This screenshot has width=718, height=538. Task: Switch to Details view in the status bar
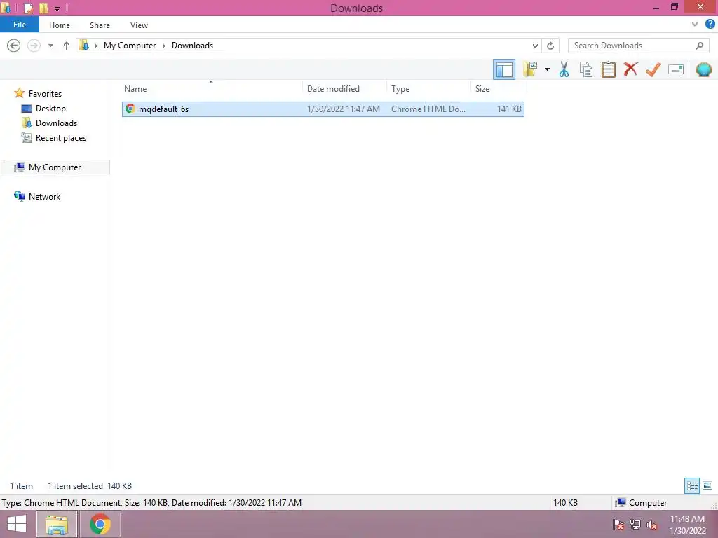(x=692, y=485)
